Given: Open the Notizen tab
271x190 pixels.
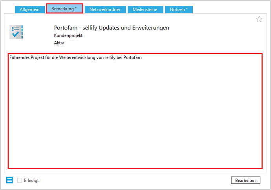Looking at the screenshot, I should click(x=179, y=9).
